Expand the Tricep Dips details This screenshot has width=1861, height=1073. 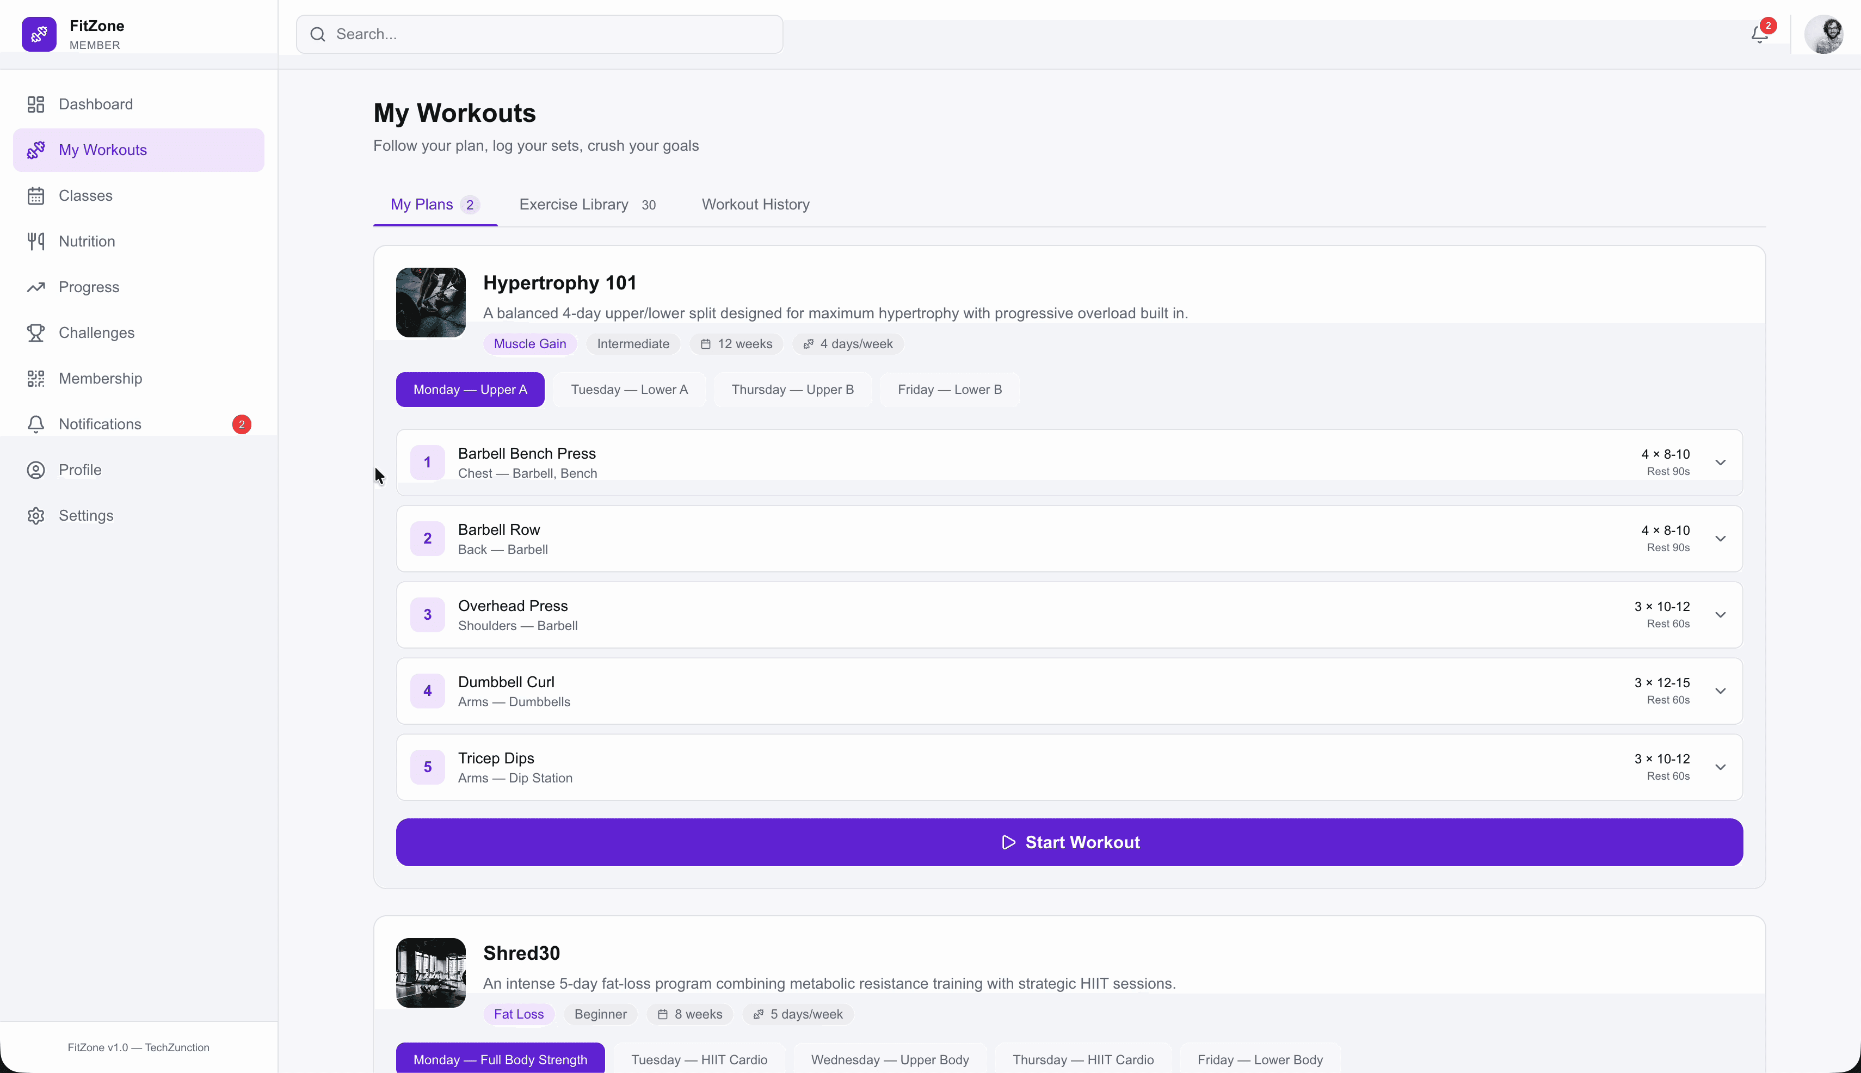(x=1720, y=767)
